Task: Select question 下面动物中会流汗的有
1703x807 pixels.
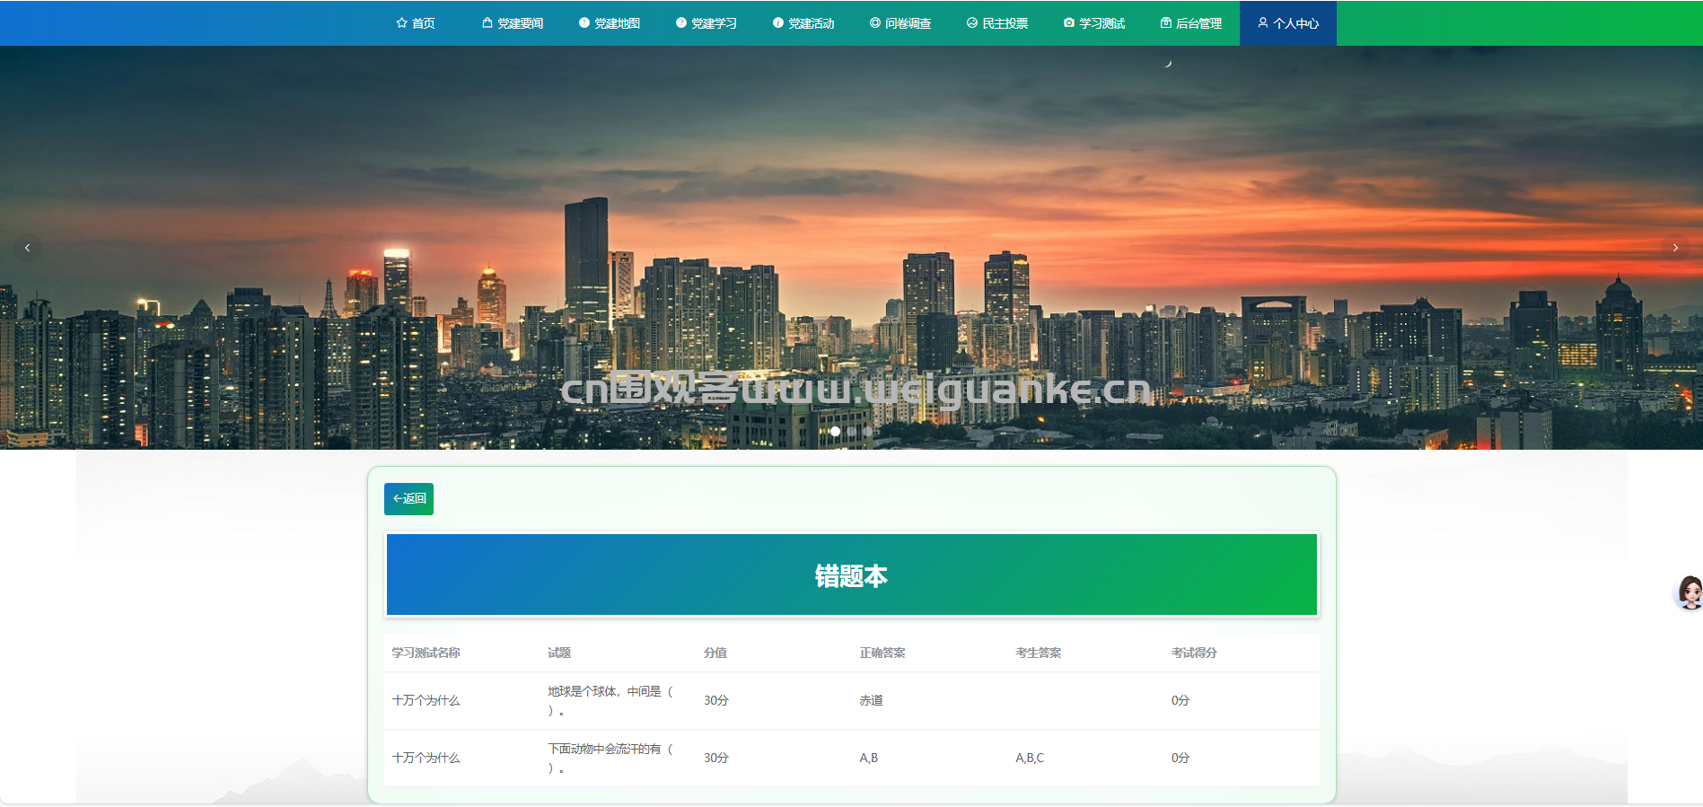Action: coord(610,758)
